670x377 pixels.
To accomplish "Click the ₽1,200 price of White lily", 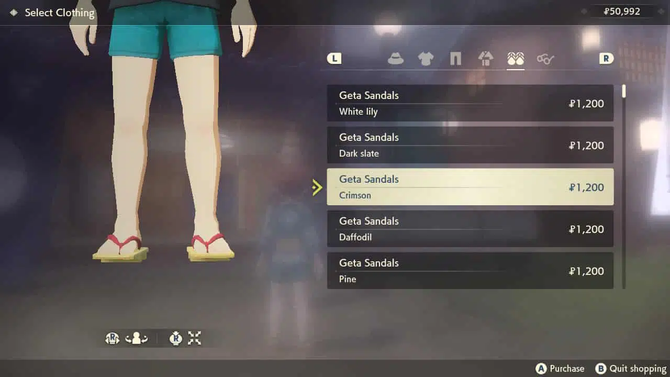I will [x=586, y=104].
